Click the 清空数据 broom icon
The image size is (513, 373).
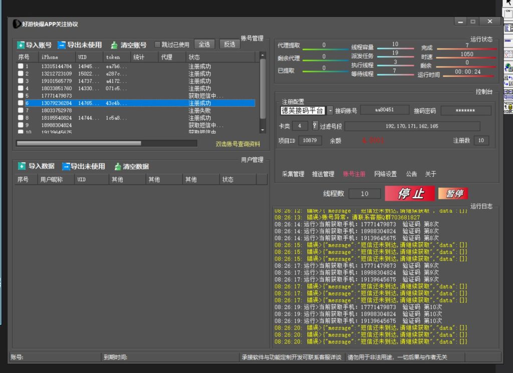pyautogui.click(x=118, y=166)
